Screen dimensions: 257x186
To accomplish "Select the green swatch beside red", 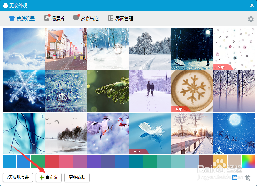I will point(38,162).
